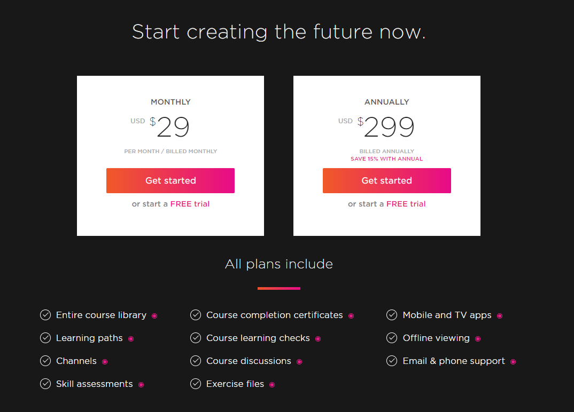Open the info dot next to Learning paths

(131, 339)
